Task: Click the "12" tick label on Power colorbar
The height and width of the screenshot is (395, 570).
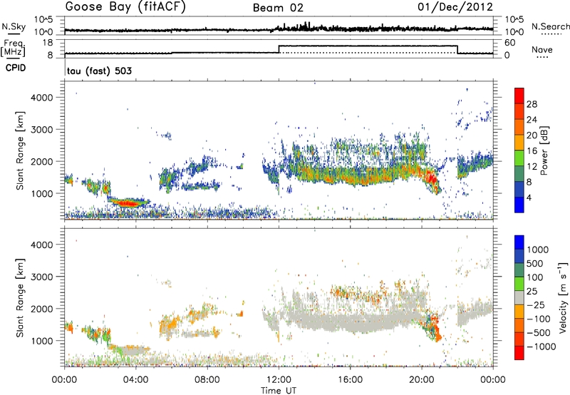Action: (x=532, y=167)
